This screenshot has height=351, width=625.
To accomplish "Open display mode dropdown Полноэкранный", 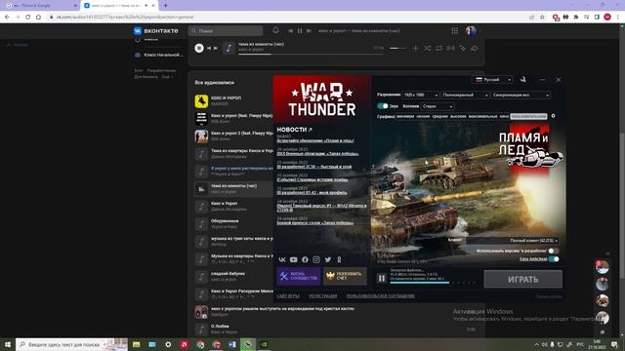I will point(465,96).
